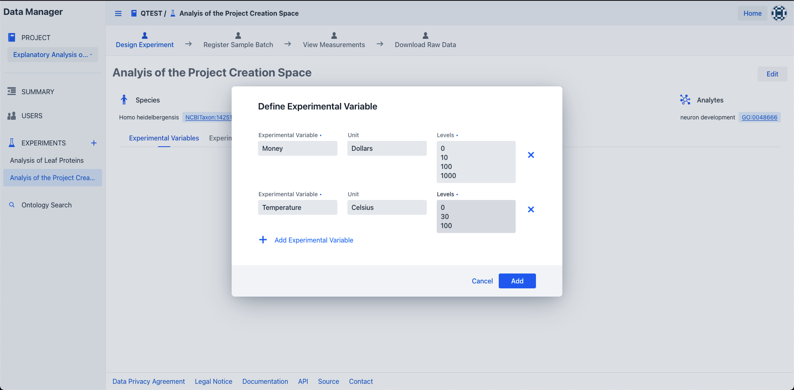Open the user avatar icon at top right
Image resolution: width=794 pixels, height=390 pixels.
(779, 13)
